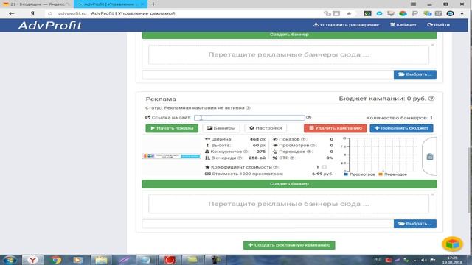The width and height of the screenshot is (472, 265).
Task: Click Создать баннер in the Реклама campaign
Action: pos(289,184)
